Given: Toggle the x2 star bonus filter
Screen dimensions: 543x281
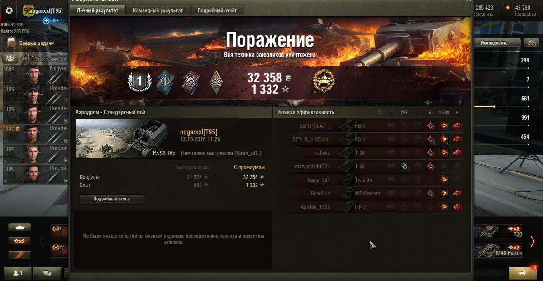Looking at the screenshot, I should click(19, 241).
